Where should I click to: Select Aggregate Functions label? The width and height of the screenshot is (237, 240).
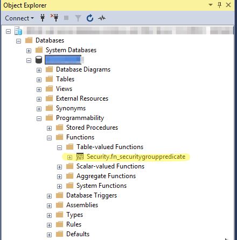coord(106,176)
